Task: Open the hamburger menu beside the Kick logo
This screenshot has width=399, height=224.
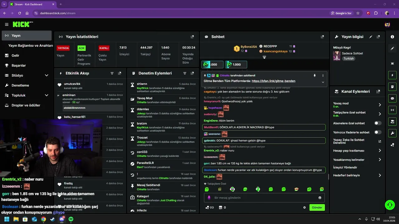Action: point(7,24)
